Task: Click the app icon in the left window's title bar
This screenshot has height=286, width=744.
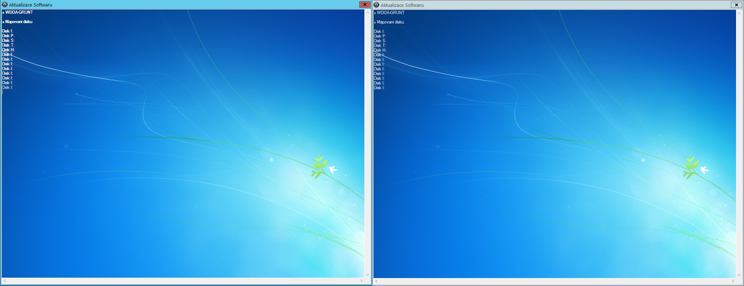Action: pyautogui.click(x=5, y=5)
